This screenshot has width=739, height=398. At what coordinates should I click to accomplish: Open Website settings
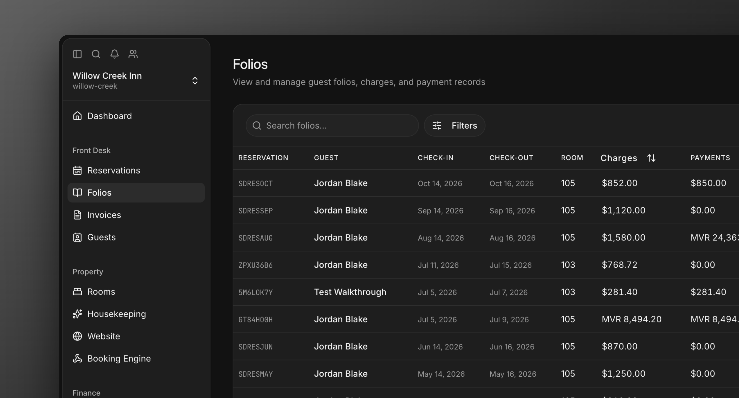point(136,336)
